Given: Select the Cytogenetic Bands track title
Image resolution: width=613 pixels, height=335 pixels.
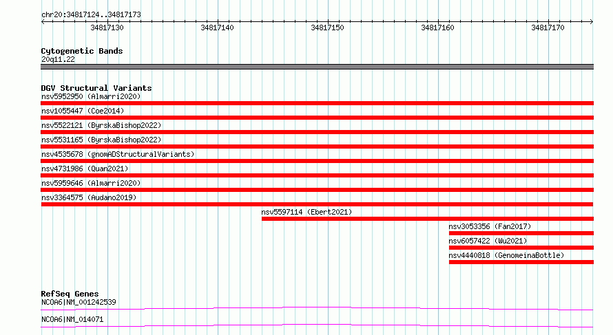Looking at the screenshot, I should point(82,51).
